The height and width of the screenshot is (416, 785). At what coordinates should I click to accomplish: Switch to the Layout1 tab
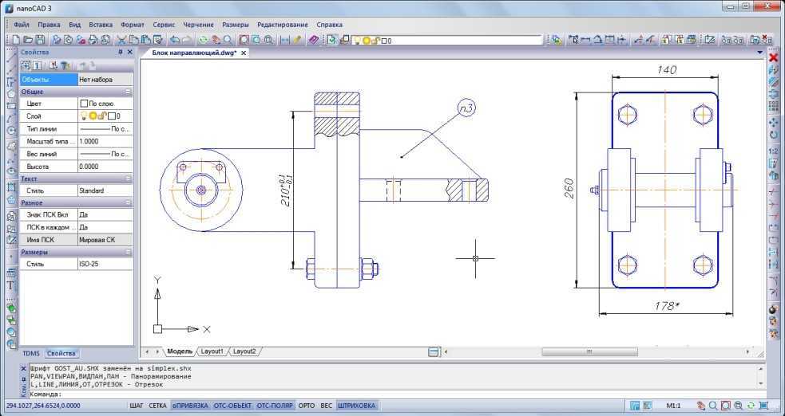[x=212, y=351]
